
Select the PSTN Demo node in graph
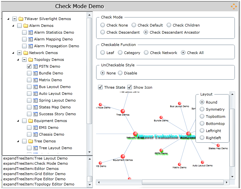(x=161, y=150)
